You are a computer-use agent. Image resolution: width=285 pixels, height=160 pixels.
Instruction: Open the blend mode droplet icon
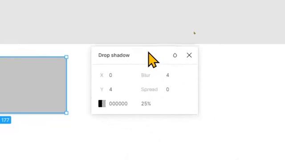pos(175,55)
